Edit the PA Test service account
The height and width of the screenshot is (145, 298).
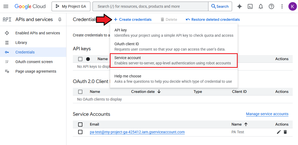coord(279,132)
